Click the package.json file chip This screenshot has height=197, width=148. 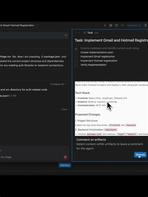click(x=50, y=57)
